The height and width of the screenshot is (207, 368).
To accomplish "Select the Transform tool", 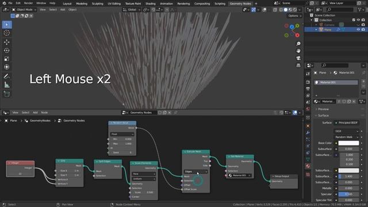I will tap(7, 67).
